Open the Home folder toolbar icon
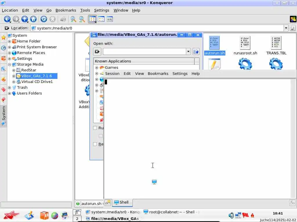 click(x=34, y=19)
